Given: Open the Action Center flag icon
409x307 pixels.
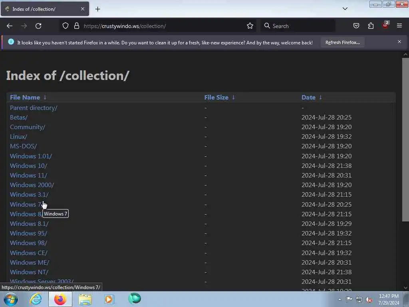Looking at the screenshot, I should click(x=349, y=299).
